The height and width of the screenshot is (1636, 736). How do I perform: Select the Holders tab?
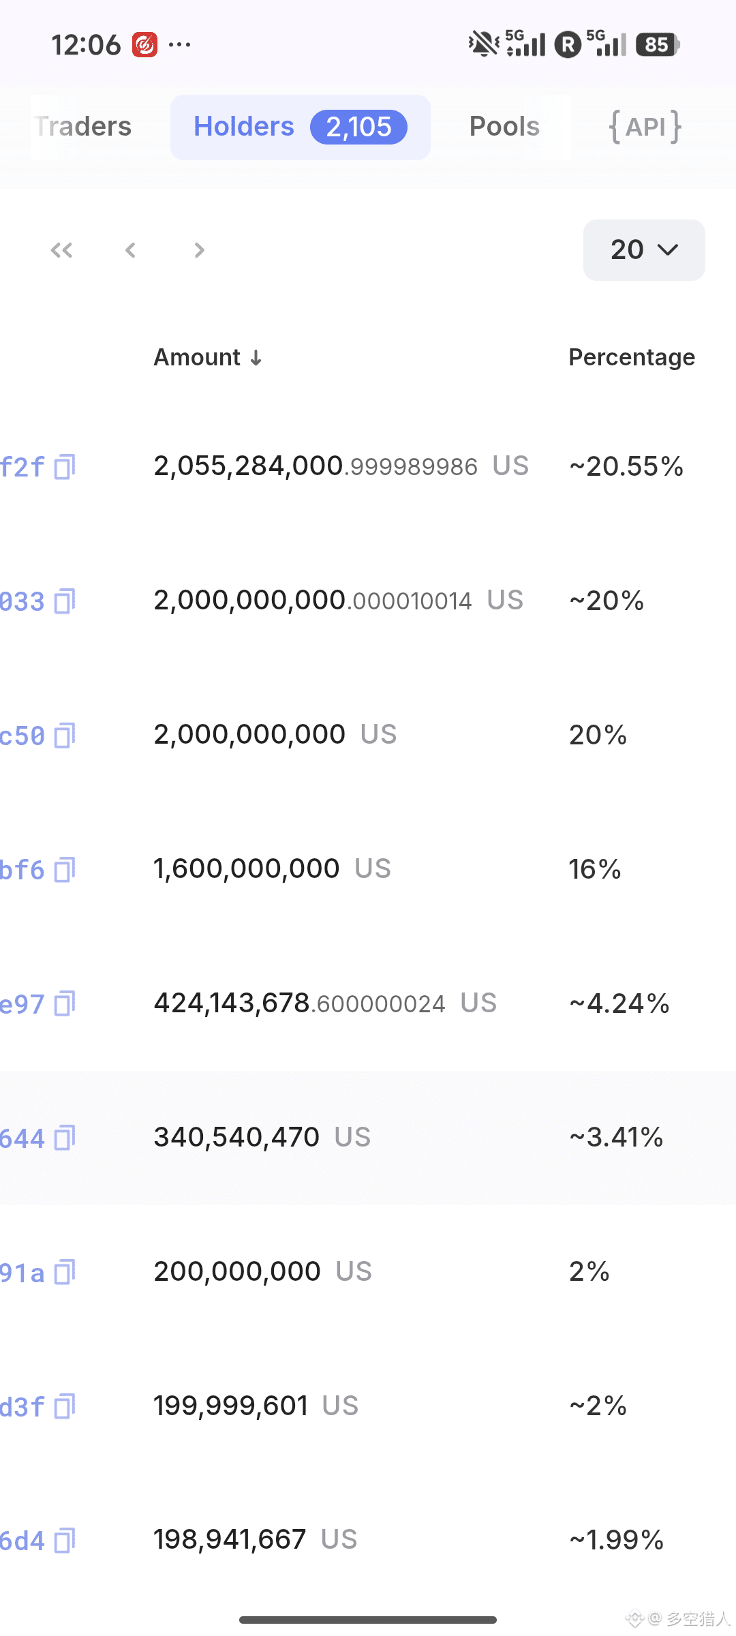click(300, 127)
